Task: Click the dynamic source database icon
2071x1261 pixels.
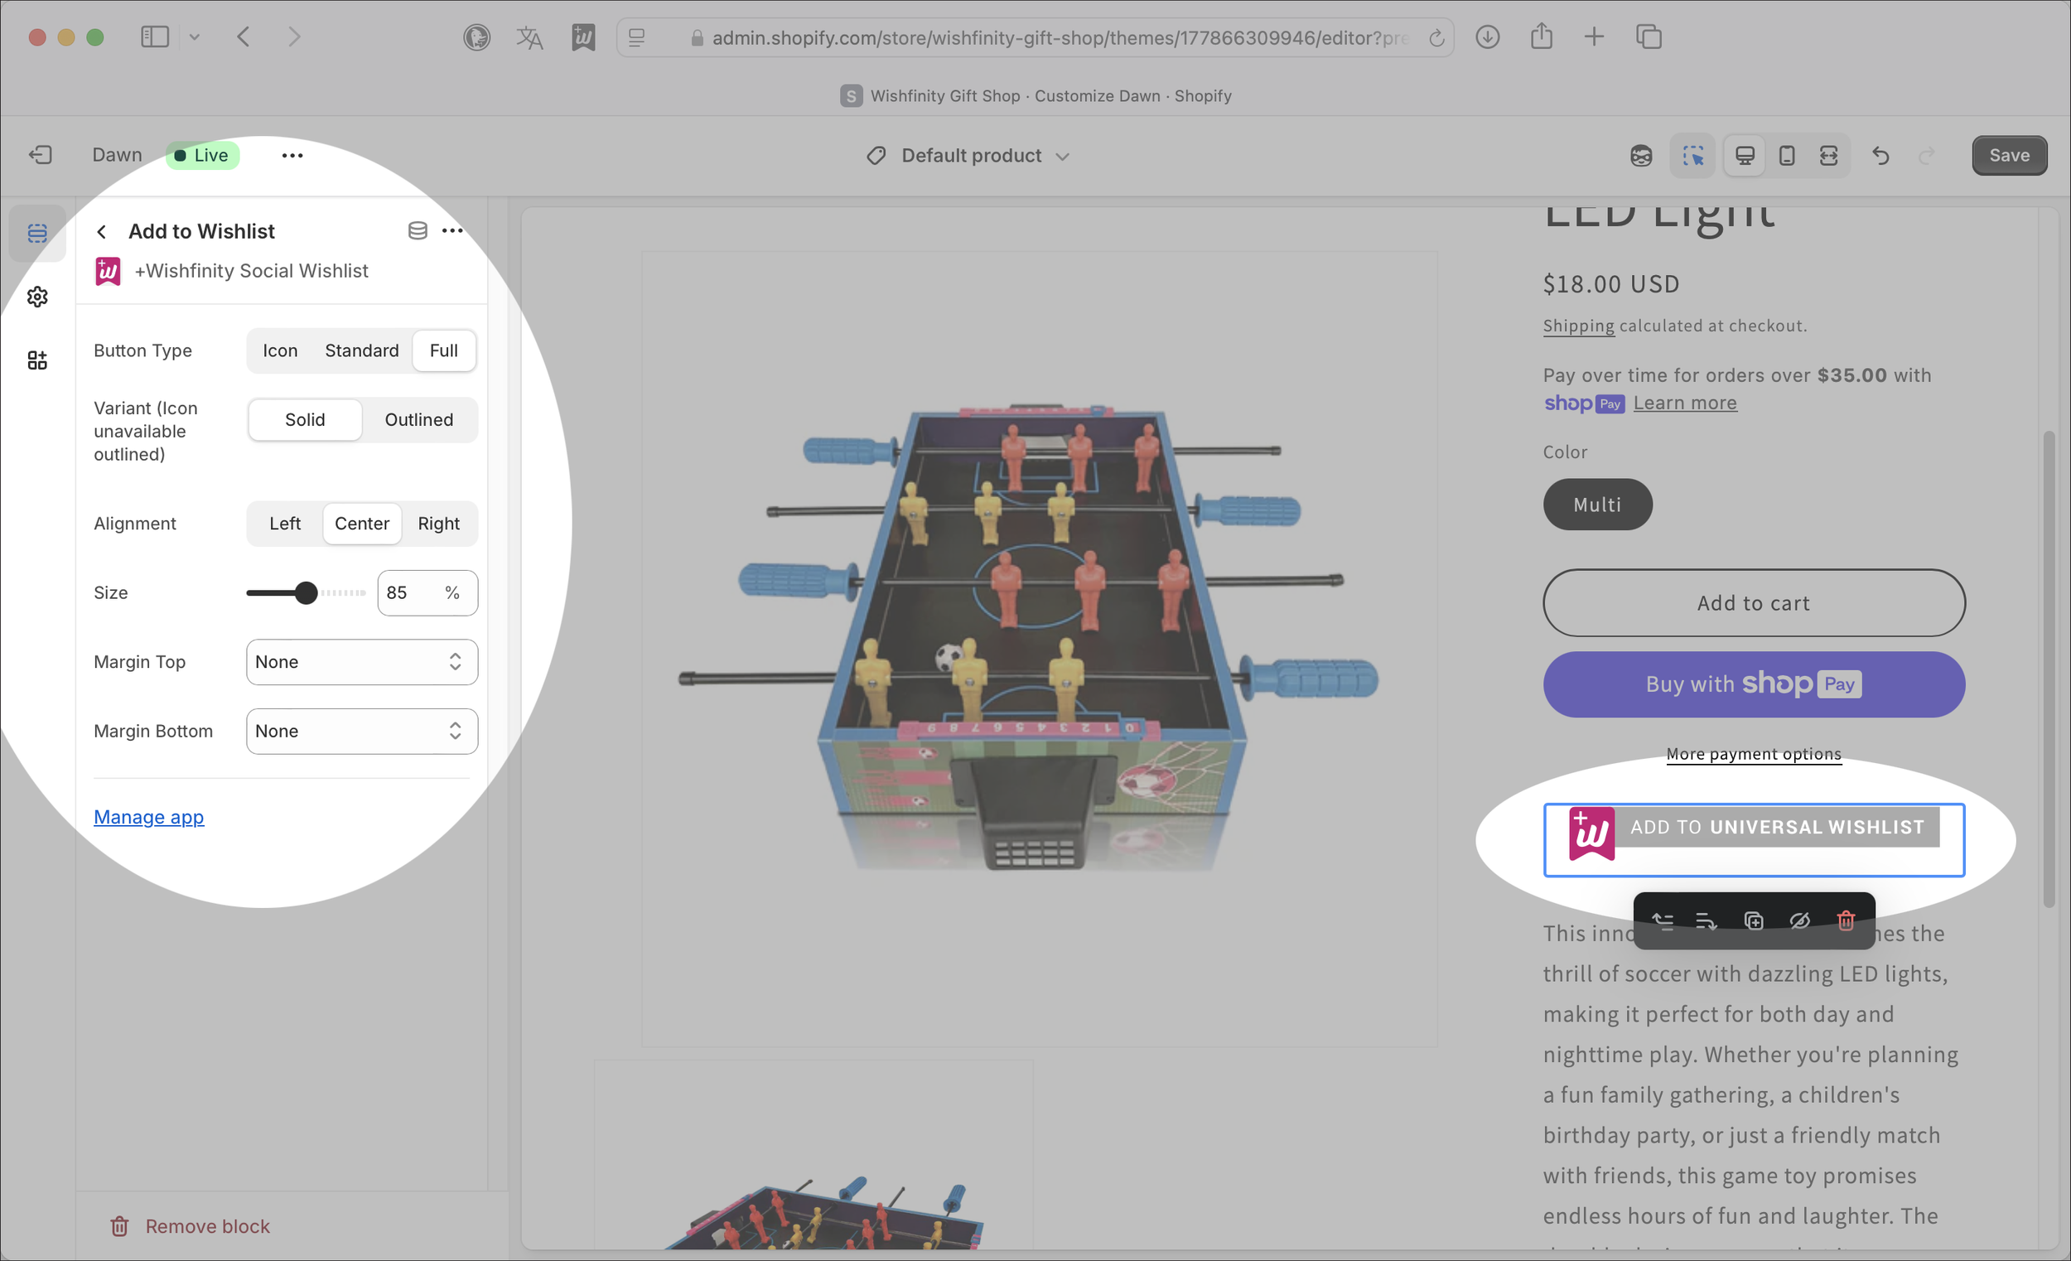Action: pos(418,230)
